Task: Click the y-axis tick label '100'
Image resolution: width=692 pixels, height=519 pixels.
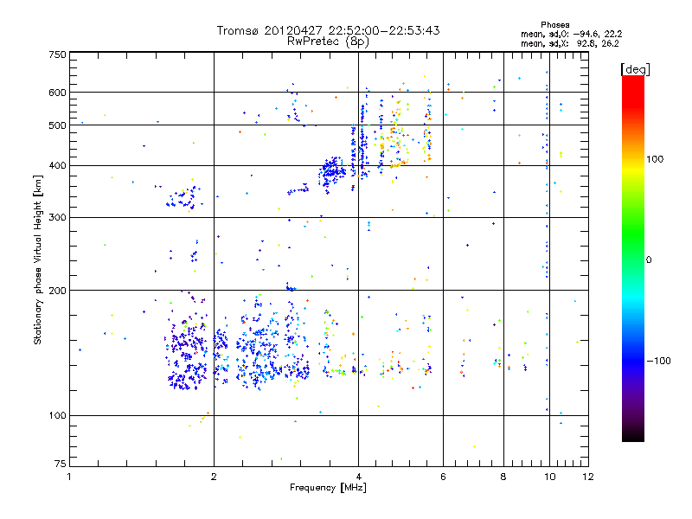Action: [x=57, y=416]
